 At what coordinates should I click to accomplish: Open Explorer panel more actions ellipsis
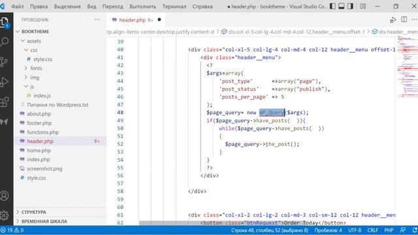tap(97, 20)
